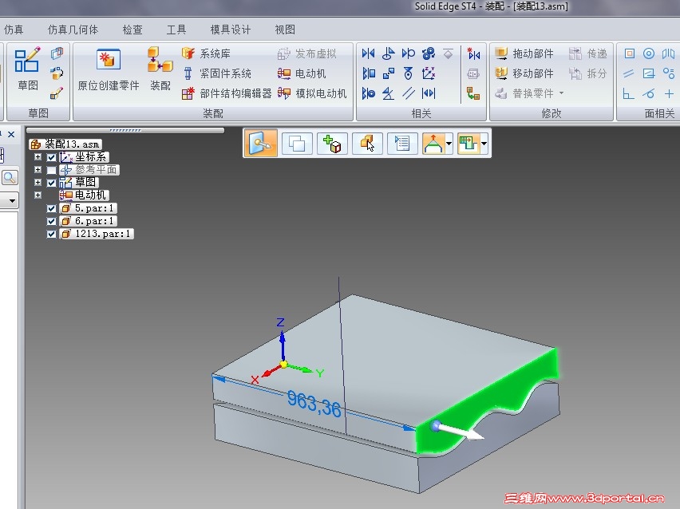Select the angle relationship icon
This screenshot has width=680, height=509.
pyautogui.click(x=388, y=93)
